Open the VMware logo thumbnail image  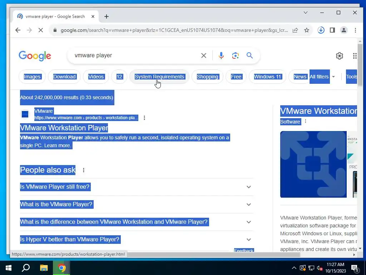[313, 164]
